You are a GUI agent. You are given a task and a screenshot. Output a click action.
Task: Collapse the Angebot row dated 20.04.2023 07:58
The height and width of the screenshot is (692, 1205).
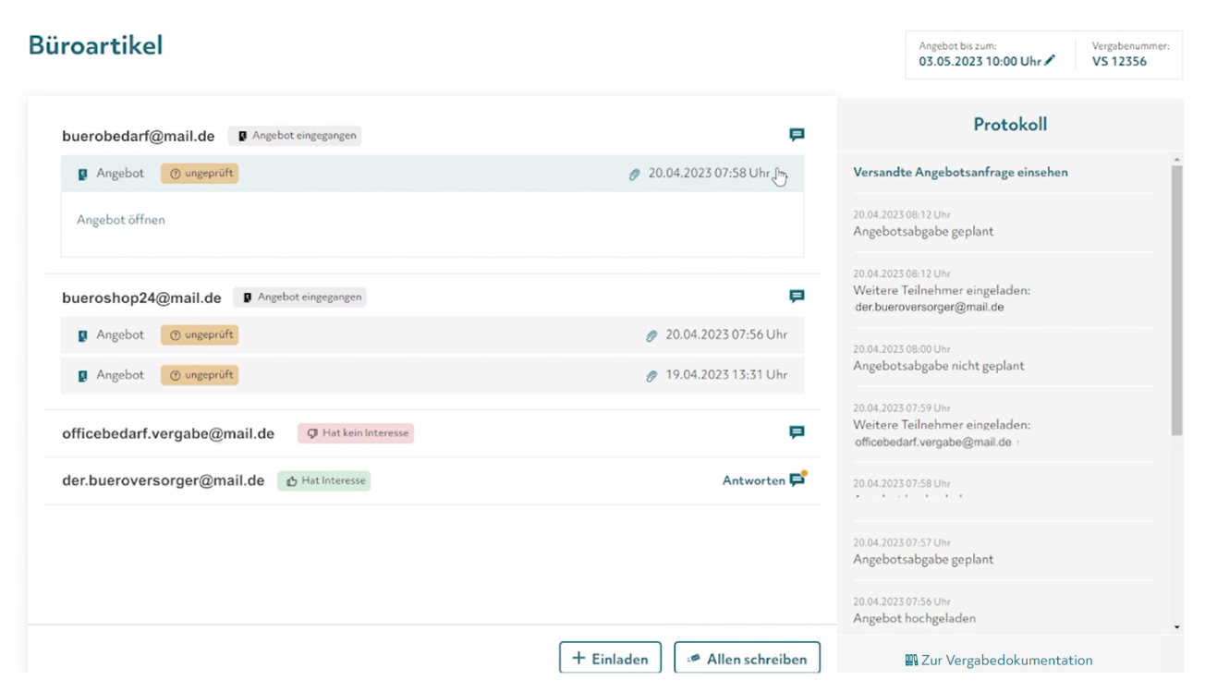coord(432,174)
